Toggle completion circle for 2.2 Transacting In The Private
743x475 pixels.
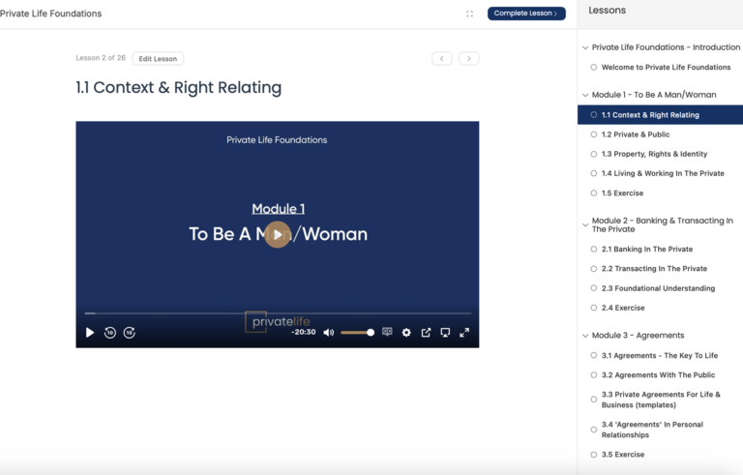(594, 269)
